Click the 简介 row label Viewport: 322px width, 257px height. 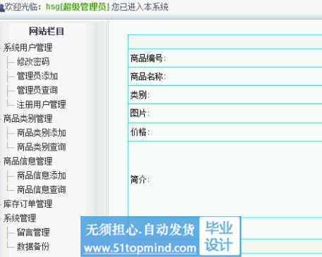(140, 180)
